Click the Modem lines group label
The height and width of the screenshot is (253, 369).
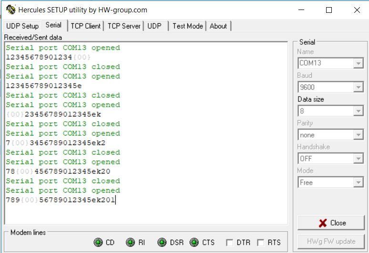coord(28,233)
